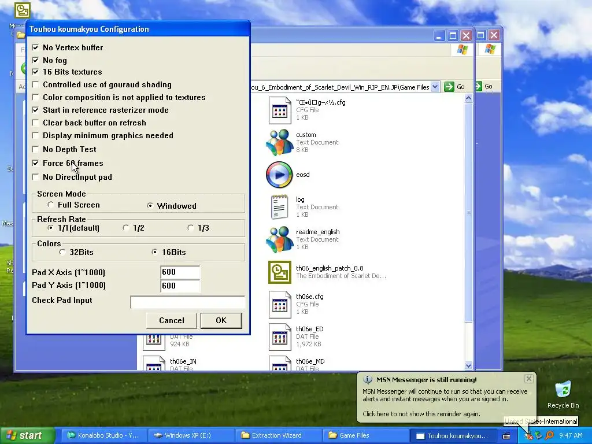Image resolution: width=592 pixels, height=444 pixels.
Task: Click the th06e_ED file name label
Action: pos(310,329)
